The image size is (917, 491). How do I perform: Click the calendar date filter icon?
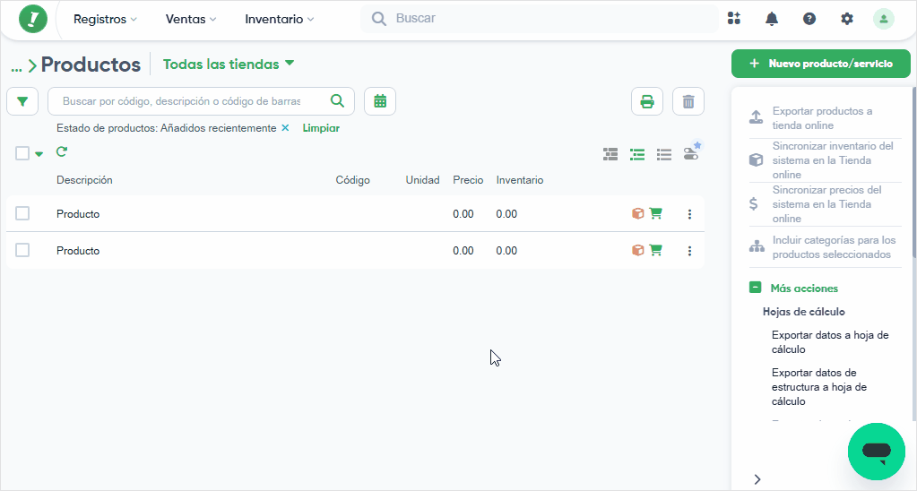point(380,101)
